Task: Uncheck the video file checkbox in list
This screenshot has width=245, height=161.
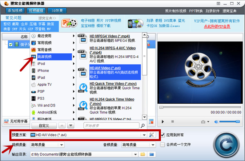Action: point(11,44)
